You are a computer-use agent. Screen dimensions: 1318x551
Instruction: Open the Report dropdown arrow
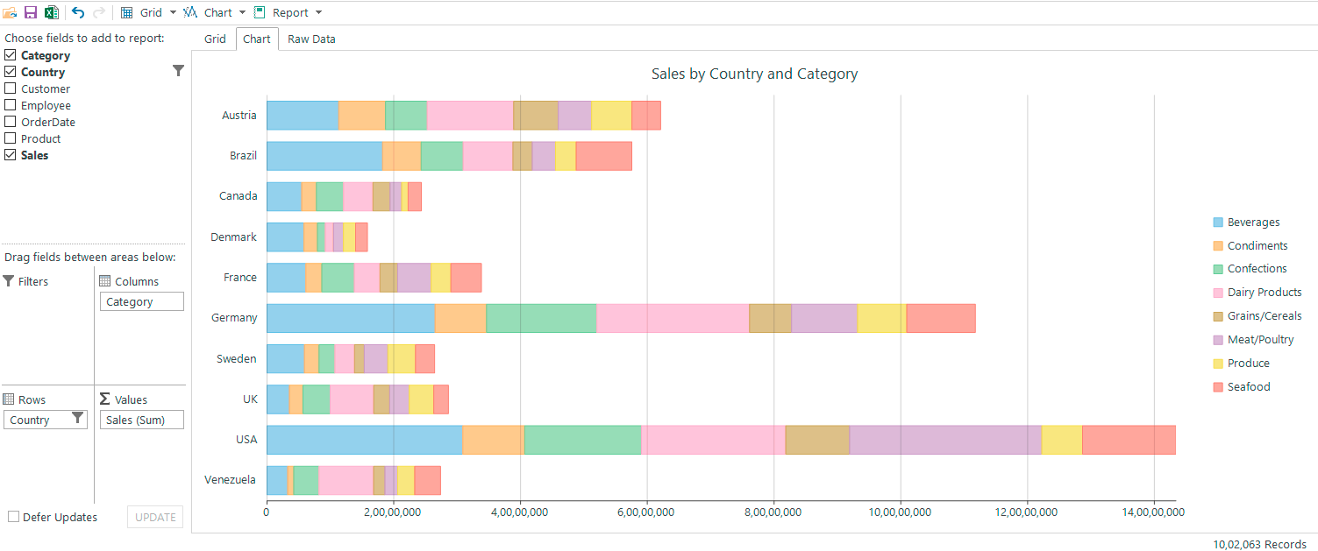[318, 12]
